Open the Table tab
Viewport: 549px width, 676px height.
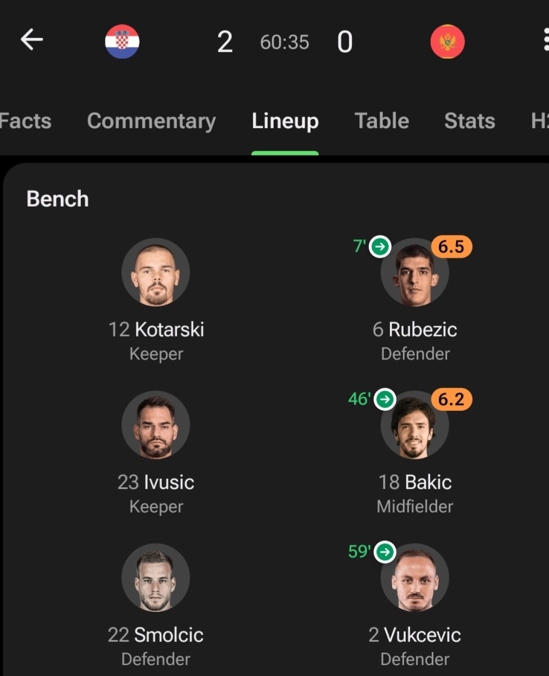[382, 121]
